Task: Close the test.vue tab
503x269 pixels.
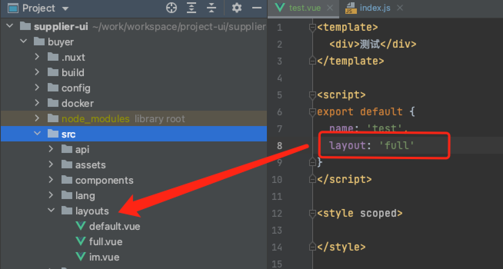Action: point(330,8)
